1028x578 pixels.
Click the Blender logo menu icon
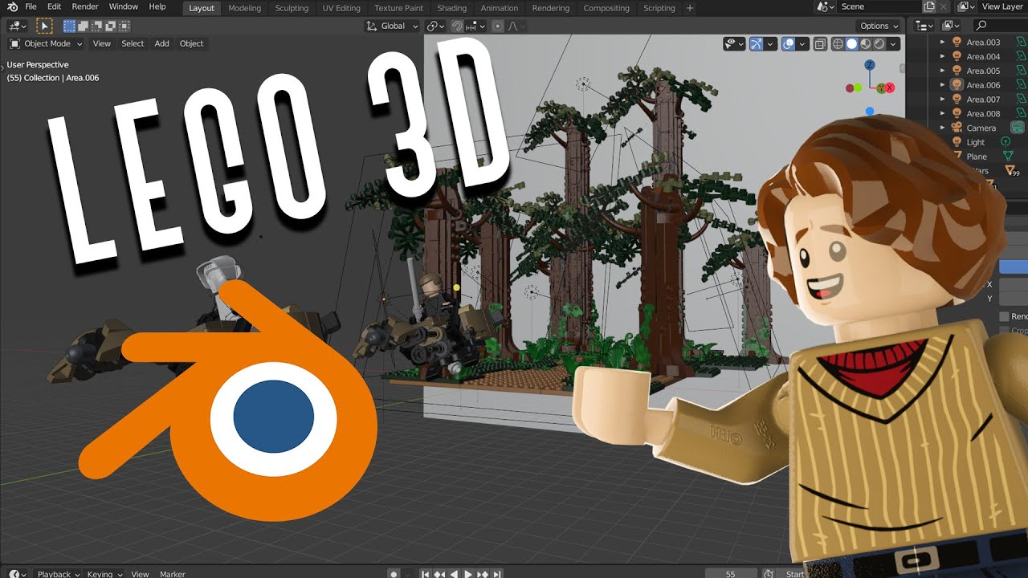pyautogui.click(x=11, y=6)
